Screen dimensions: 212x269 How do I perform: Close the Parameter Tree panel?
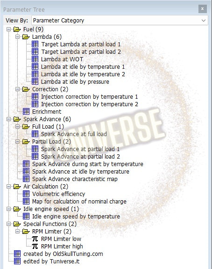click(x=202, y=9)
